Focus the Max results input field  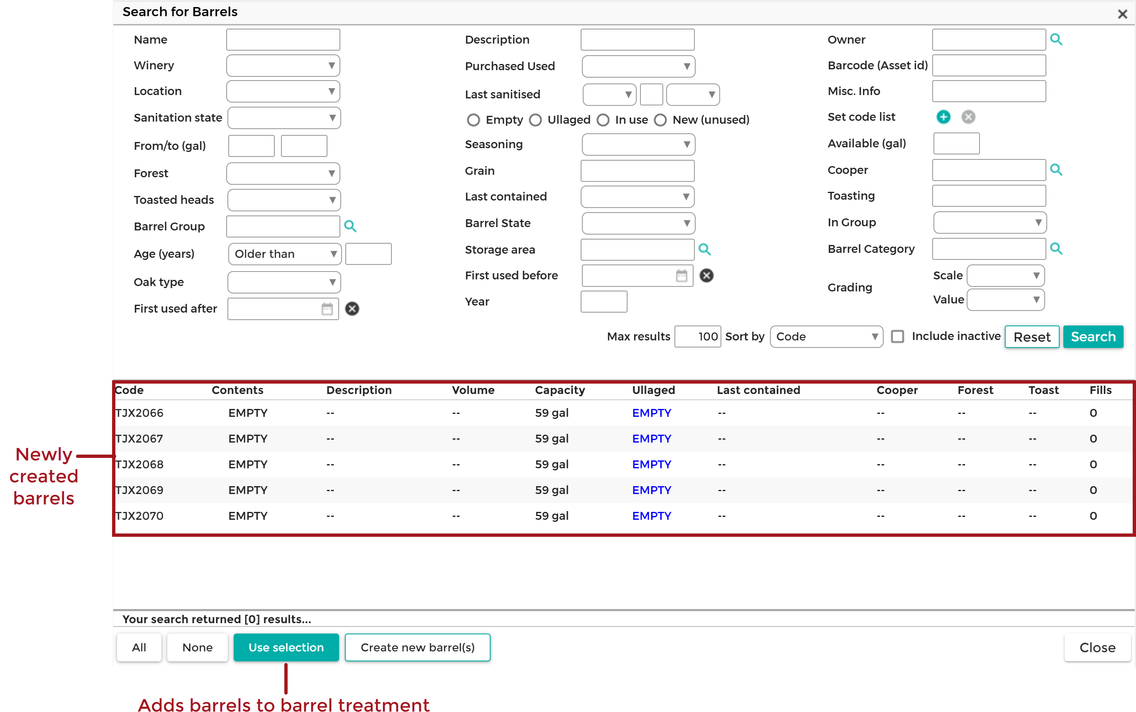[698, 337]
